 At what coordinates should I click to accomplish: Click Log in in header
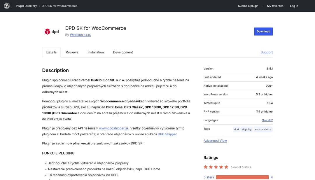click(x=294, y=6)
